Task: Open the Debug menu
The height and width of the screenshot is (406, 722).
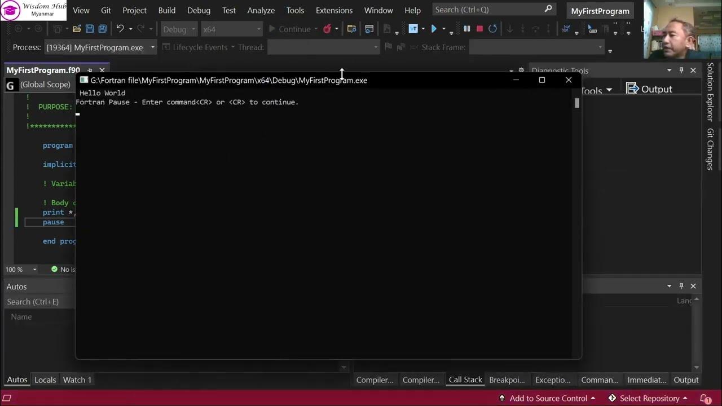Action: coord(199,10)
